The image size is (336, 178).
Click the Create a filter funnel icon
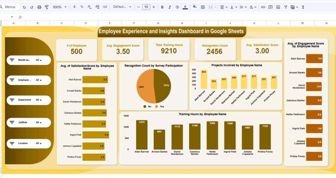click(285, 7)
